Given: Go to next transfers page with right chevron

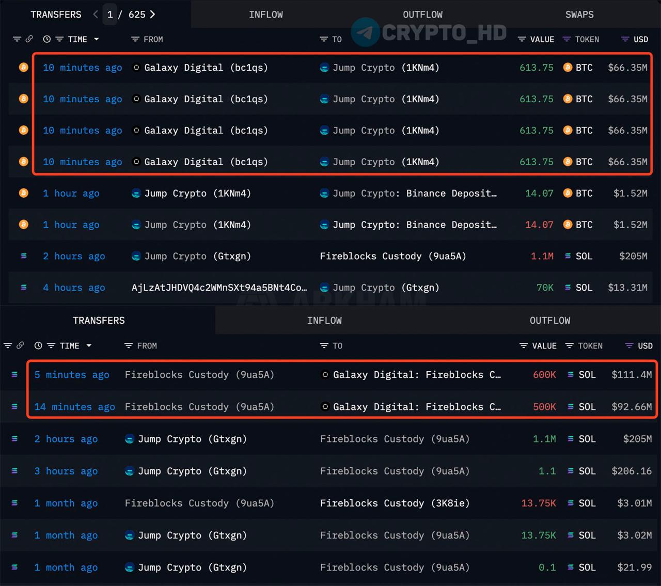Looking at the screenshot, I should click(x=152, y=14).
